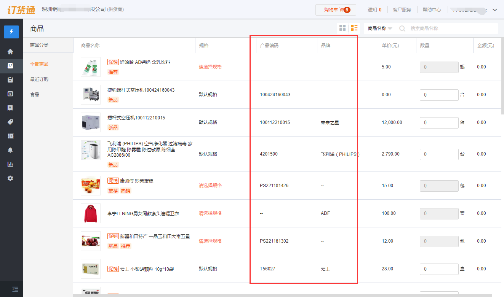This screenshot has height=297, width=504.
Task: Switch to list view icon
Action: 354,28
